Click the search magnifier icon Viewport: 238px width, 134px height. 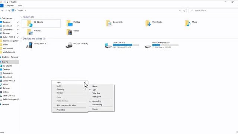point(192,10)
